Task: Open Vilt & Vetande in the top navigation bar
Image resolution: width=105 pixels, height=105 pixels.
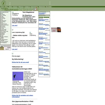Action: coord(48,7)
